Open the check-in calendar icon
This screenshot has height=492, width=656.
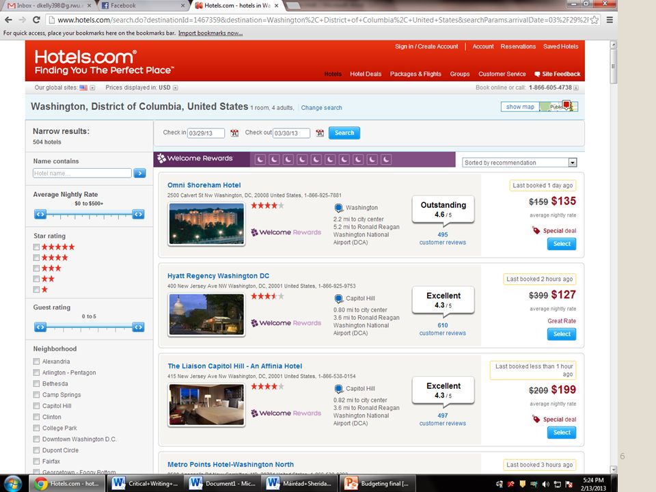tap(234, 133)
